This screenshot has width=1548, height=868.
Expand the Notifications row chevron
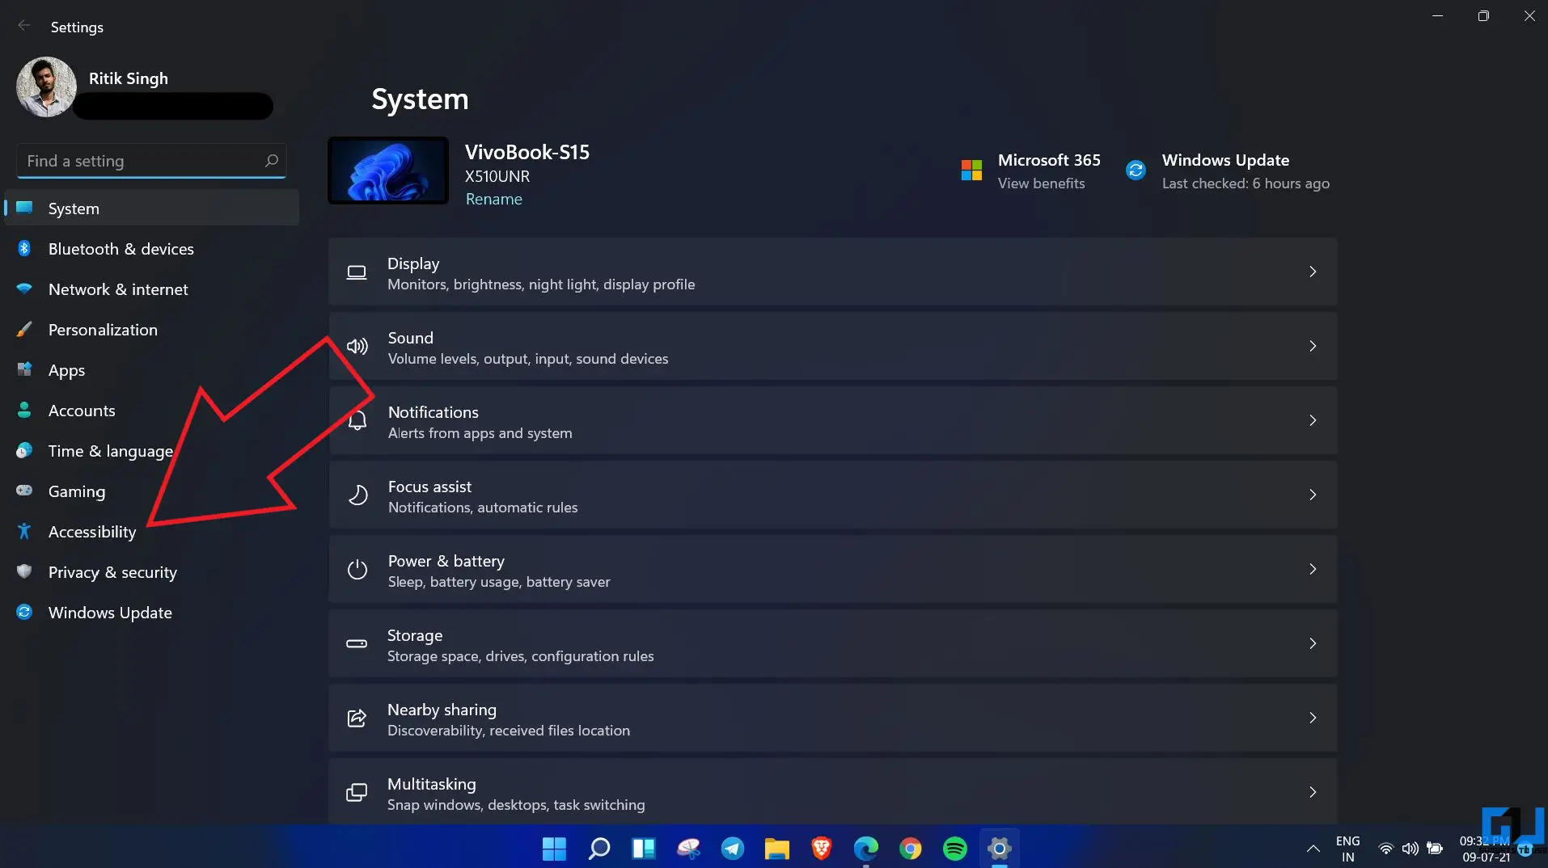(1313, 420)
